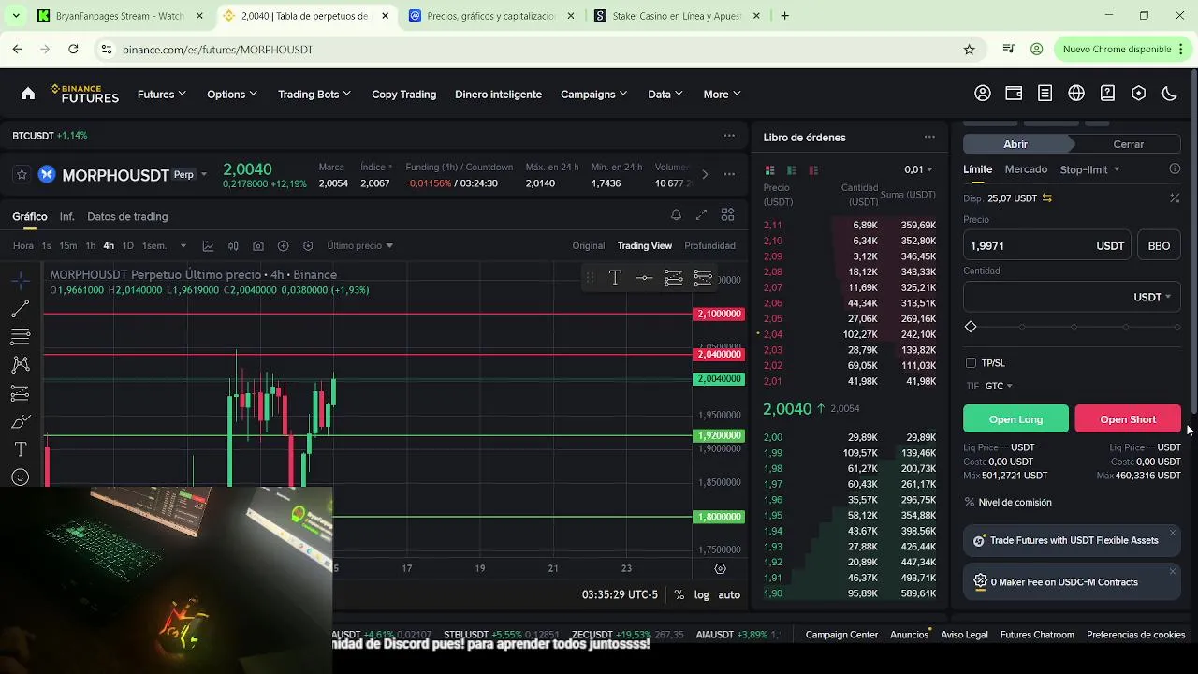1198x674 pixels.
Task: Select the 15m timeframe
Action: pos(67,245)
